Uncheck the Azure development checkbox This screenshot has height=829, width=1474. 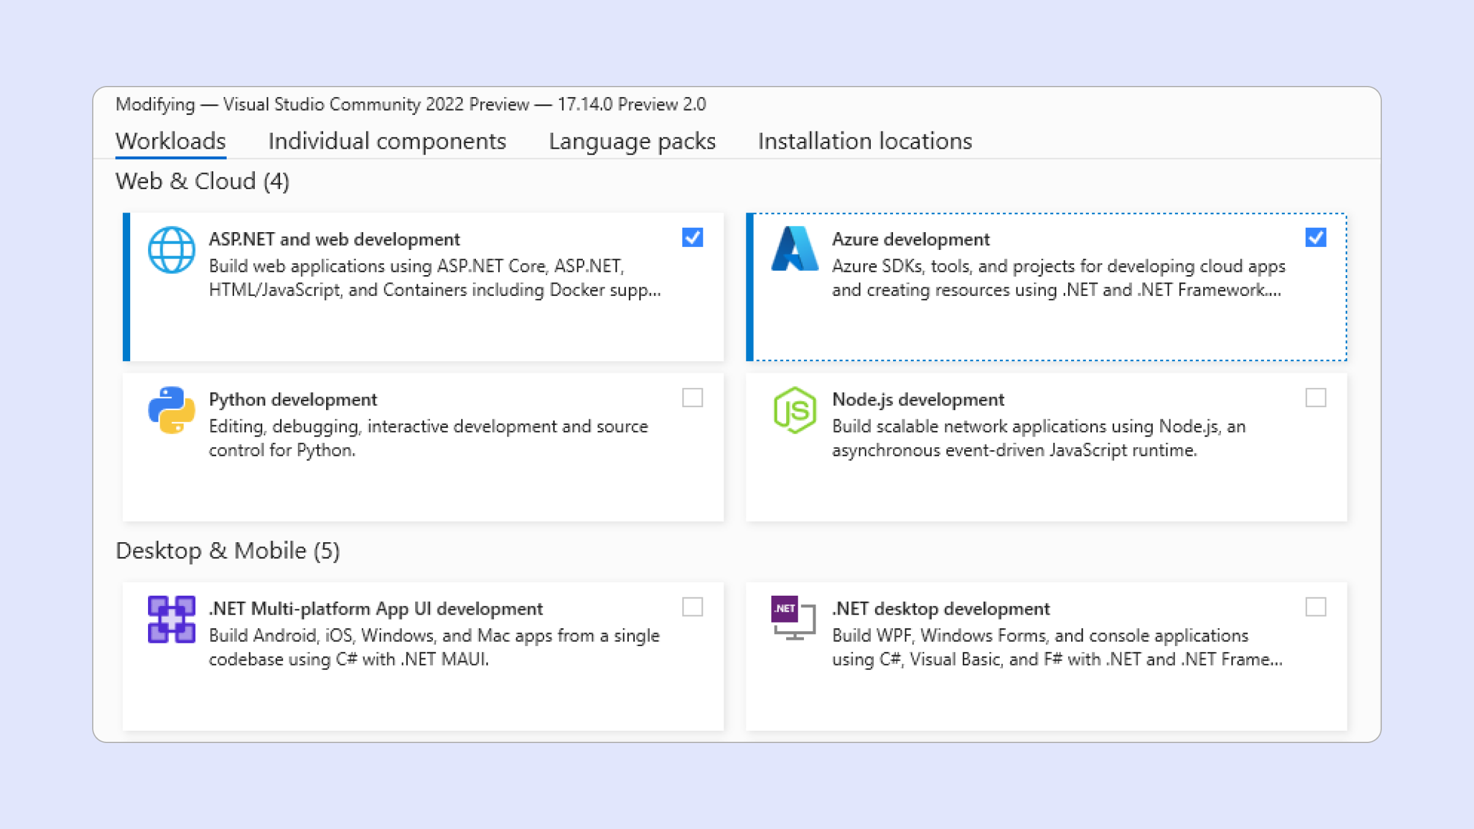[x=1316, y=238]
